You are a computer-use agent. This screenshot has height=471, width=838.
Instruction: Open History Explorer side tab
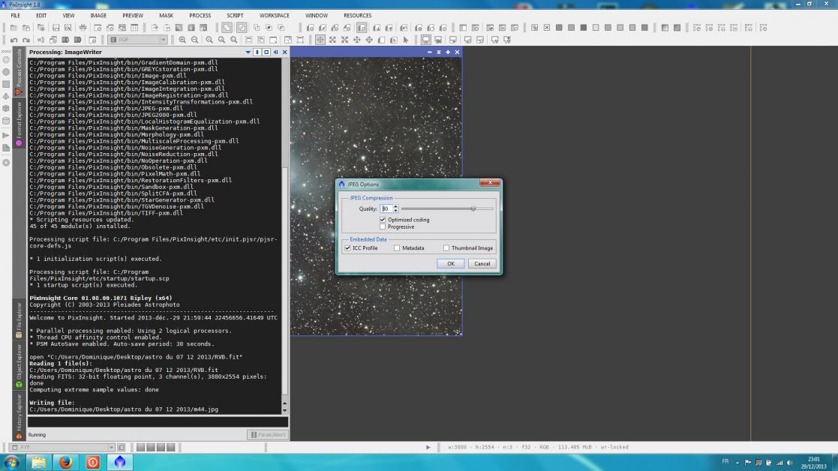[19, 416]
